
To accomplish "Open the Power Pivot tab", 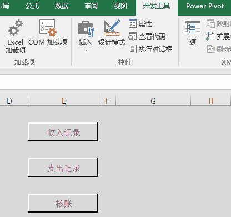I will pyautogui.click(x=205, y=6).
